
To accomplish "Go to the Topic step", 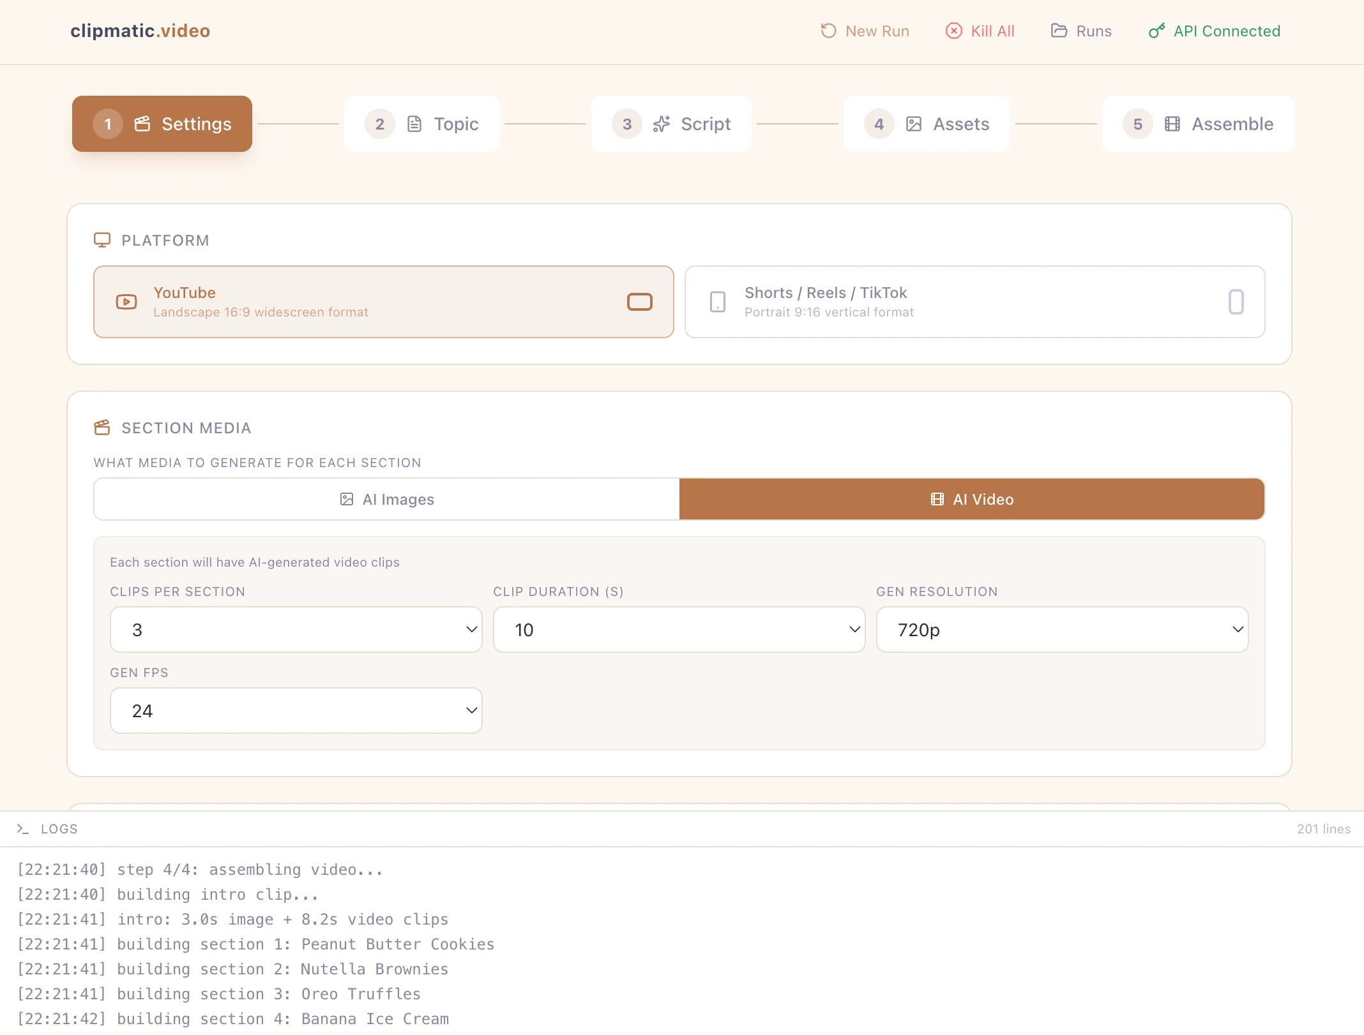I will pos(421,124).
